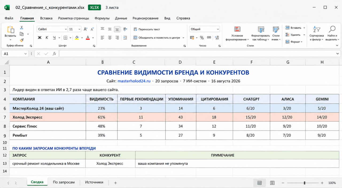Open Стили ячеек gallery

click(276, 33)
